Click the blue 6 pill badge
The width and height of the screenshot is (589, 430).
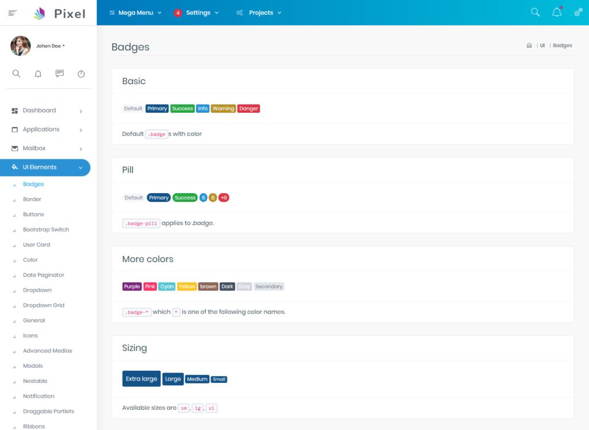pos(203,198)
